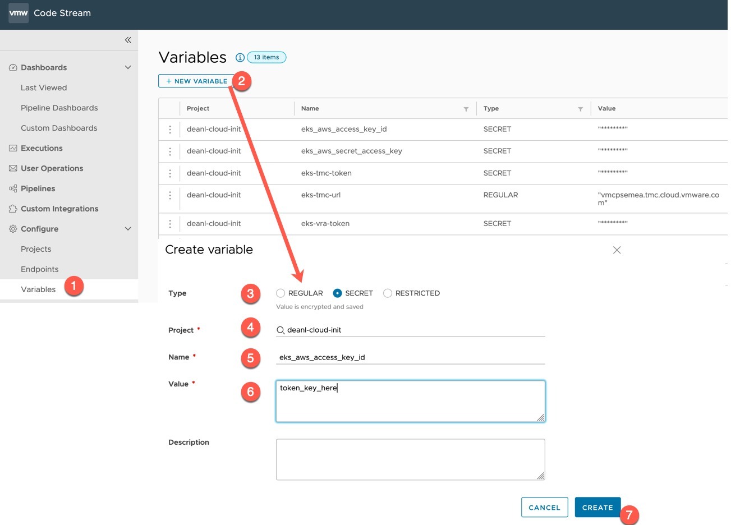Click the eks_aws_access_key_id name cell
The height and width of the screenshot is (525, 731).
[x=344, y=129]
